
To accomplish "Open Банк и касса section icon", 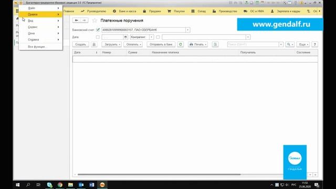I will coord(114,11).
